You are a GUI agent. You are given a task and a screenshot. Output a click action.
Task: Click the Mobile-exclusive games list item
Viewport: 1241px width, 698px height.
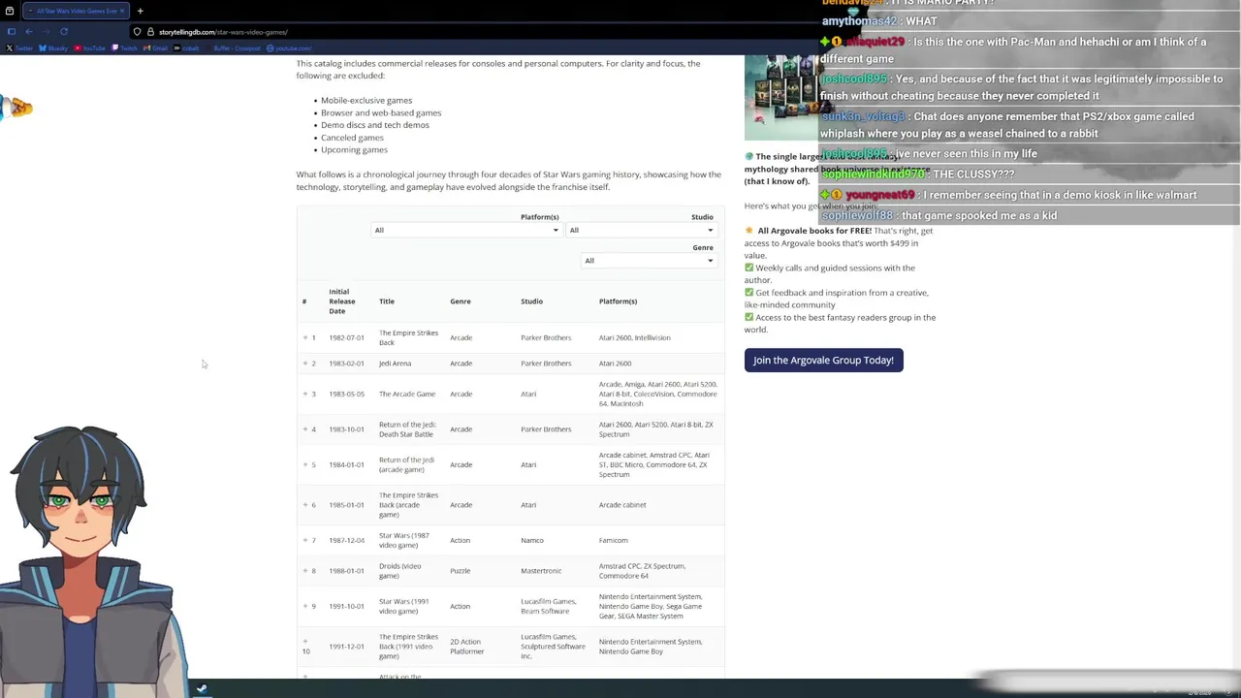click(366, 100)
